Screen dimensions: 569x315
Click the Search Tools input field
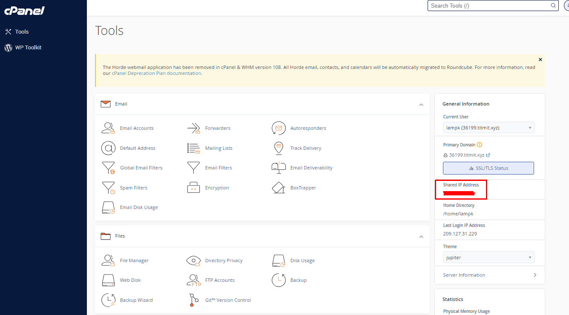coord(490,6)
